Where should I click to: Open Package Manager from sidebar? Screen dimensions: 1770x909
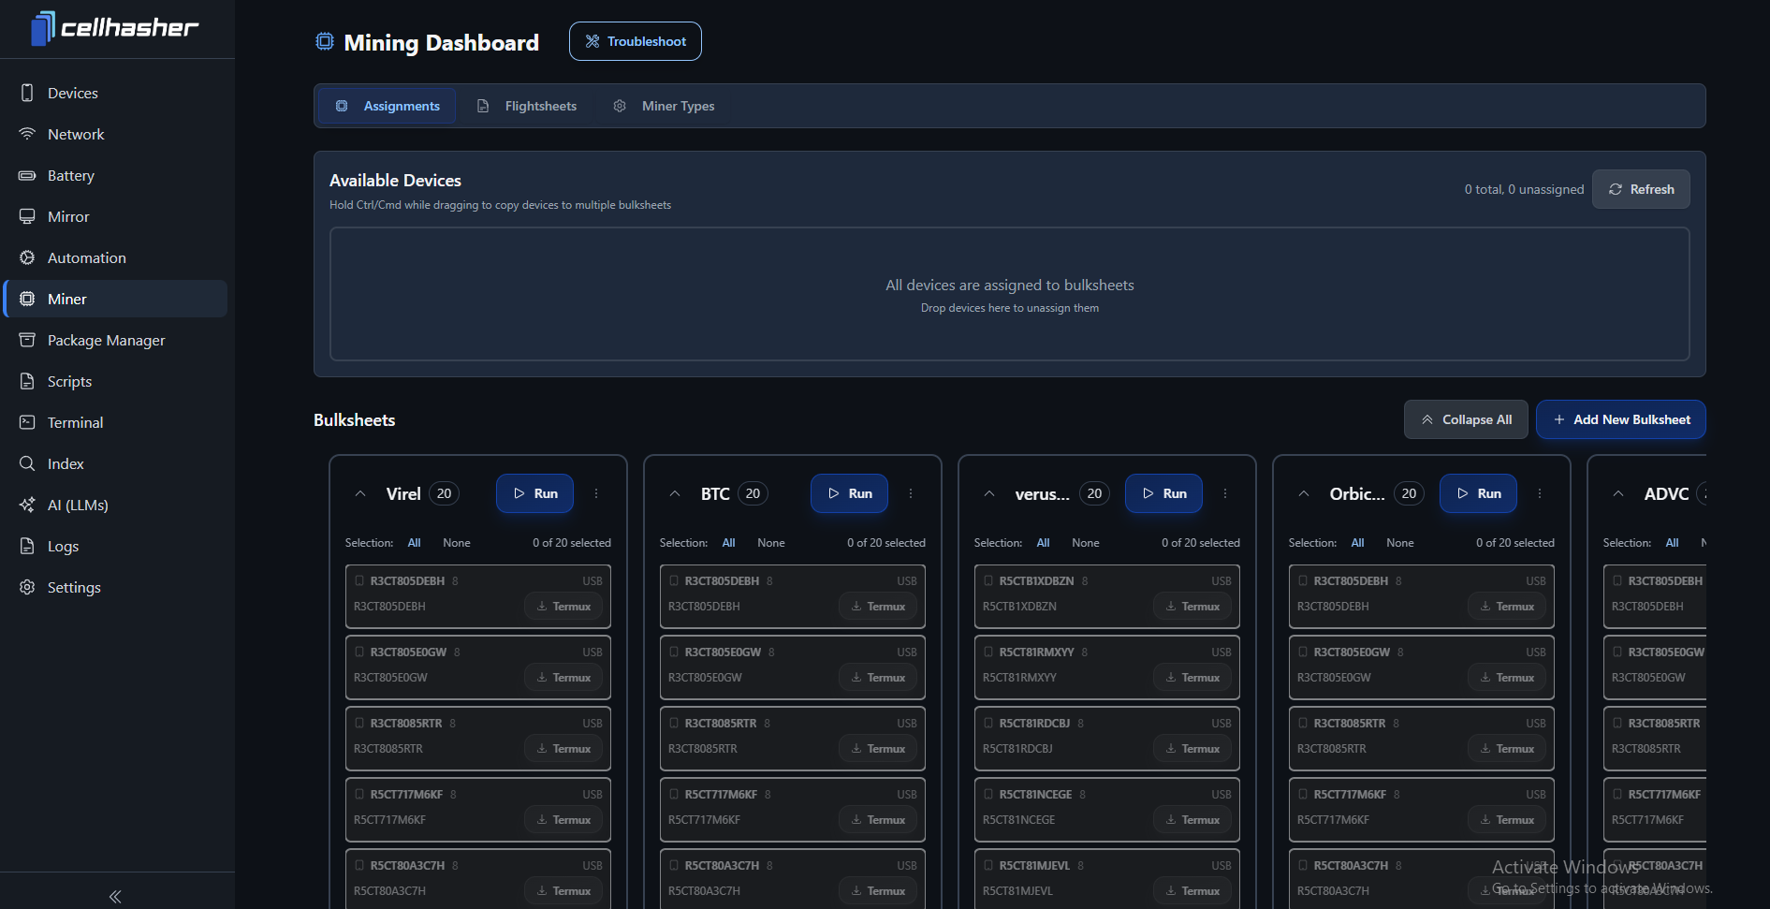tap(105, 341)
